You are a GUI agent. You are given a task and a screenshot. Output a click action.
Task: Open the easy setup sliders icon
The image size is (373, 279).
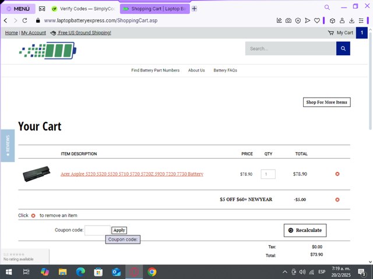[361, 21]
